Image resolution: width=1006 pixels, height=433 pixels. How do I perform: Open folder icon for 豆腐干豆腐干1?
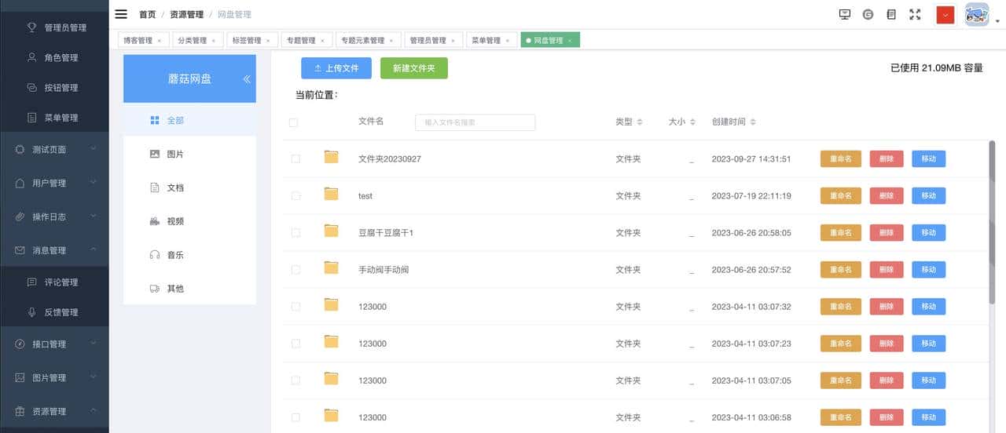[x=331, y=231]
